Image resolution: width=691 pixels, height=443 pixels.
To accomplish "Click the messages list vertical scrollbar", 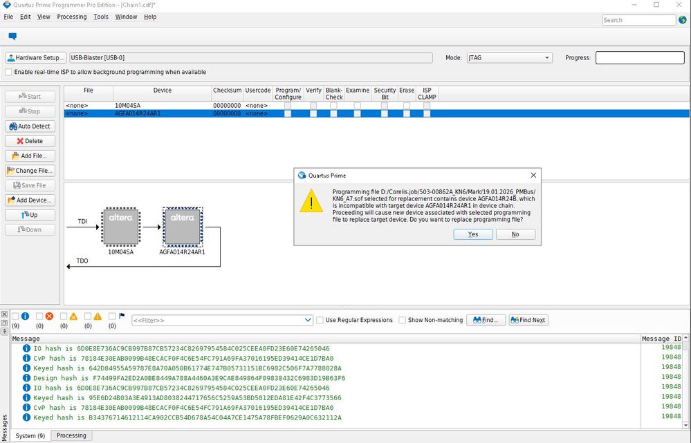I will coord(686,381).
